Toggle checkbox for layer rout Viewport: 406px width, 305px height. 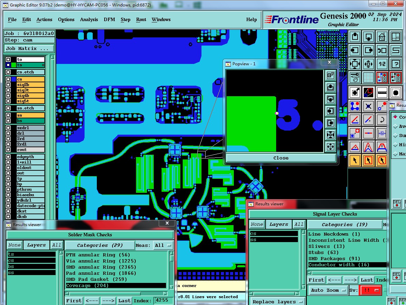pos(8,150)
